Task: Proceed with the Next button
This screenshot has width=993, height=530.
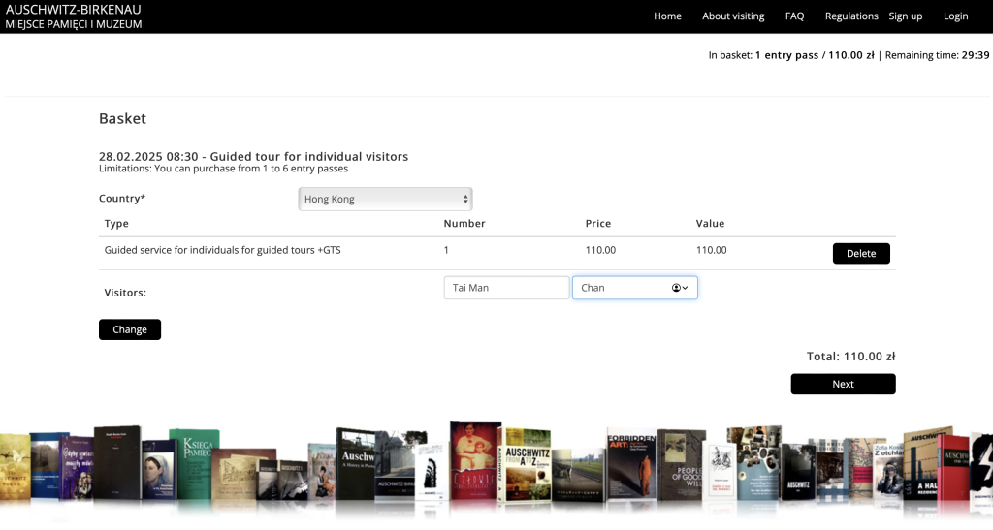Action: pos(843,385)
